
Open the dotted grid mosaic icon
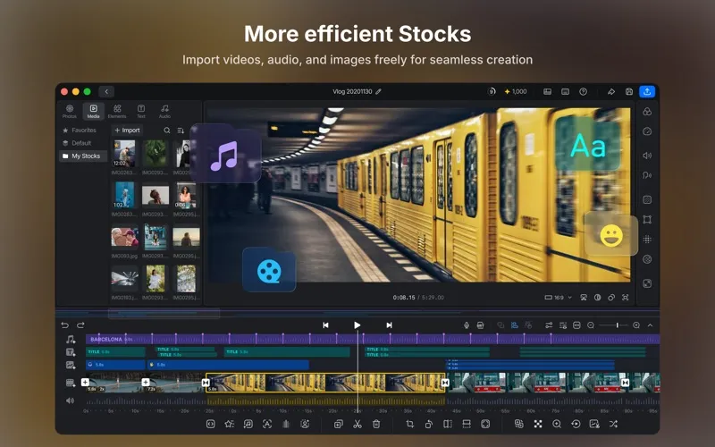pyautogui.click(x=647, y=240)
